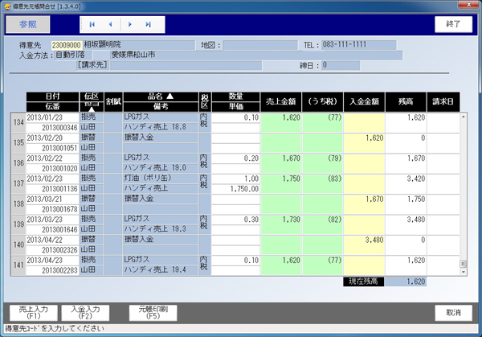Click the 得意先 code field 23009000
This screenshot has width=482, height=337.
click(66, 45)
